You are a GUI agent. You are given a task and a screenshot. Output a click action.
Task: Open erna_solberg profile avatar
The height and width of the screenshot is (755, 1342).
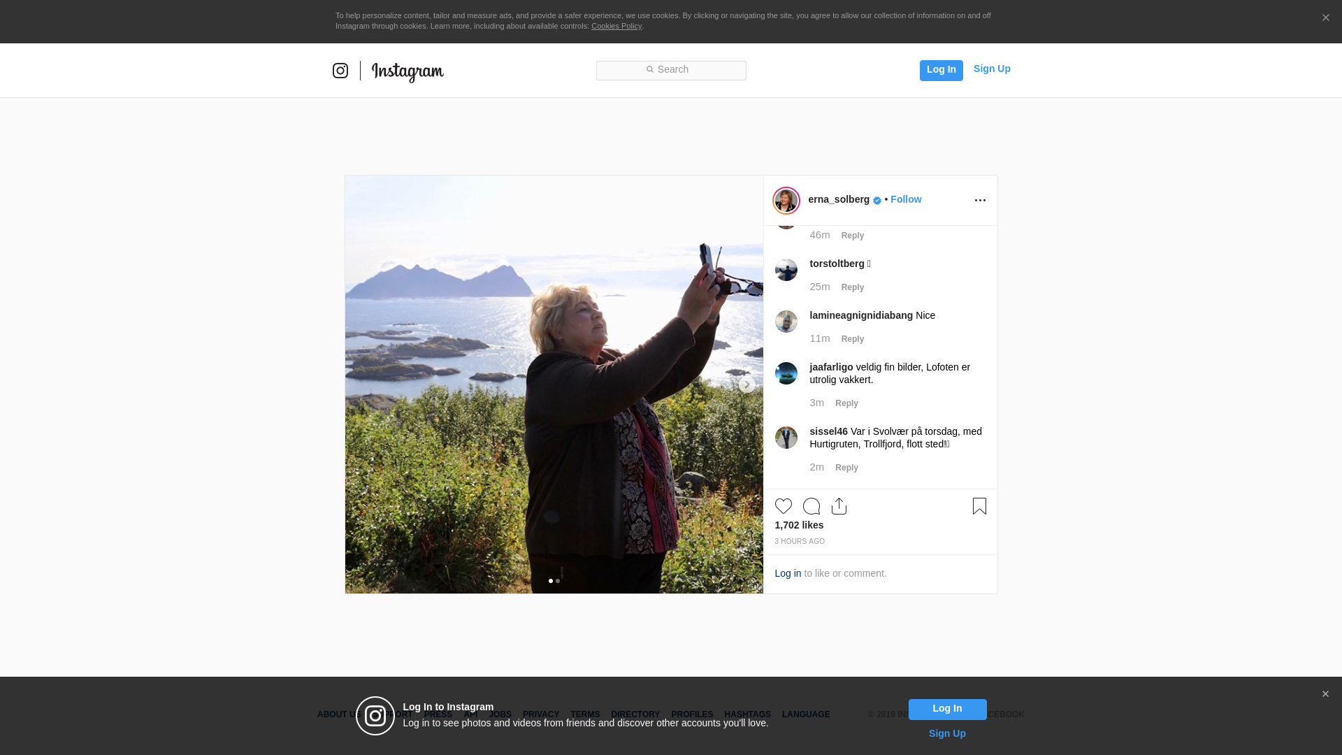[786, 201]
